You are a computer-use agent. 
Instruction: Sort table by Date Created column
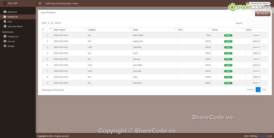point(70,30)
